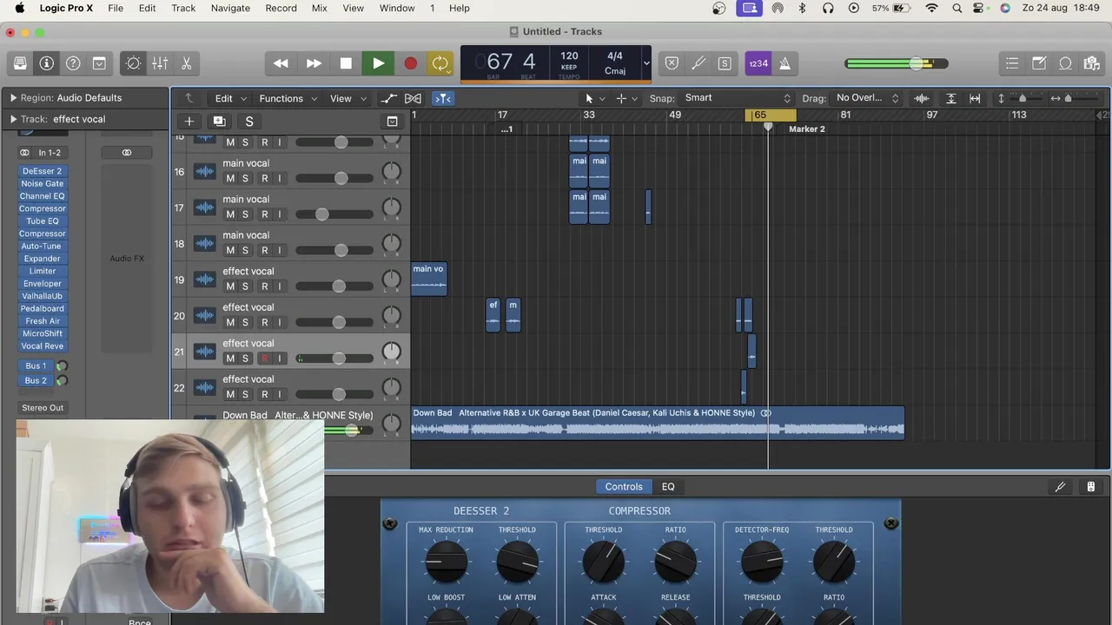This screenshot has width=1112, height=625.
Task: Expand the Track: effect vocal disclosure triangle
Action: 13,119
